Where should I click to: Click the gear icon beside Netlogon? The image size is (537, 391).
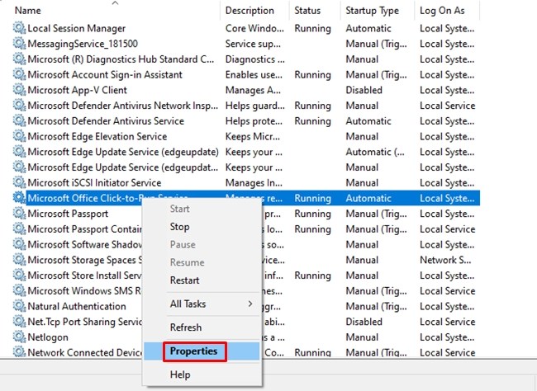point(19,337)
